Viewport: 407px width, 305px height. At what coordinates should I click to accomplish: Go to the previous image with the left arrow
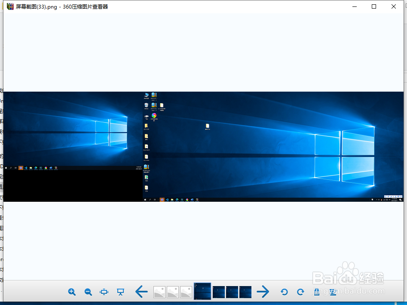tap(141, 292)
